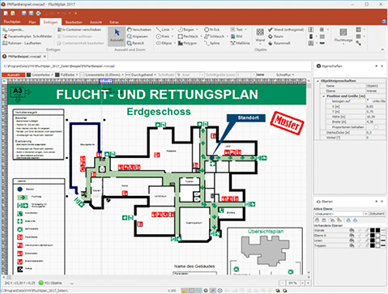Screen dimensions: 388x294
Task: Click the Dokument button in the Ebenen panel
Action: tap(377, 214)
